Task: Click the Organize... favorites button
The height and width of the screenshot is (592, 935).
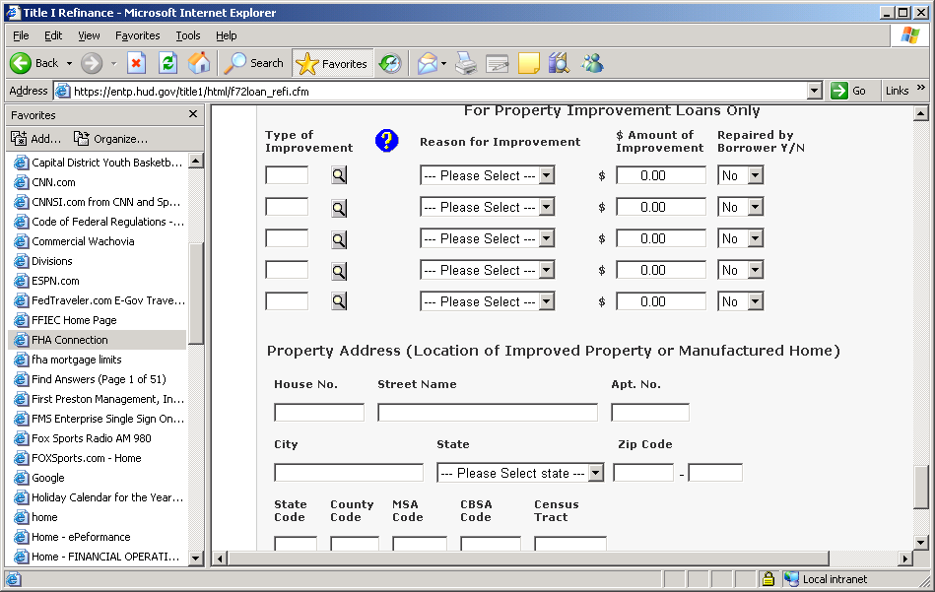Action: (x=111, y=139)
